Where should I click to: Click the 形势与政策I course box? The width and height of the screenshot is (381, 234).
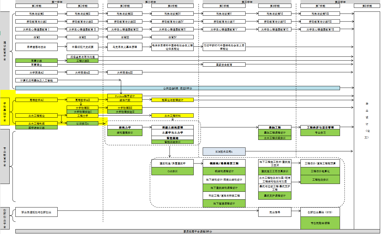[36, 14]
